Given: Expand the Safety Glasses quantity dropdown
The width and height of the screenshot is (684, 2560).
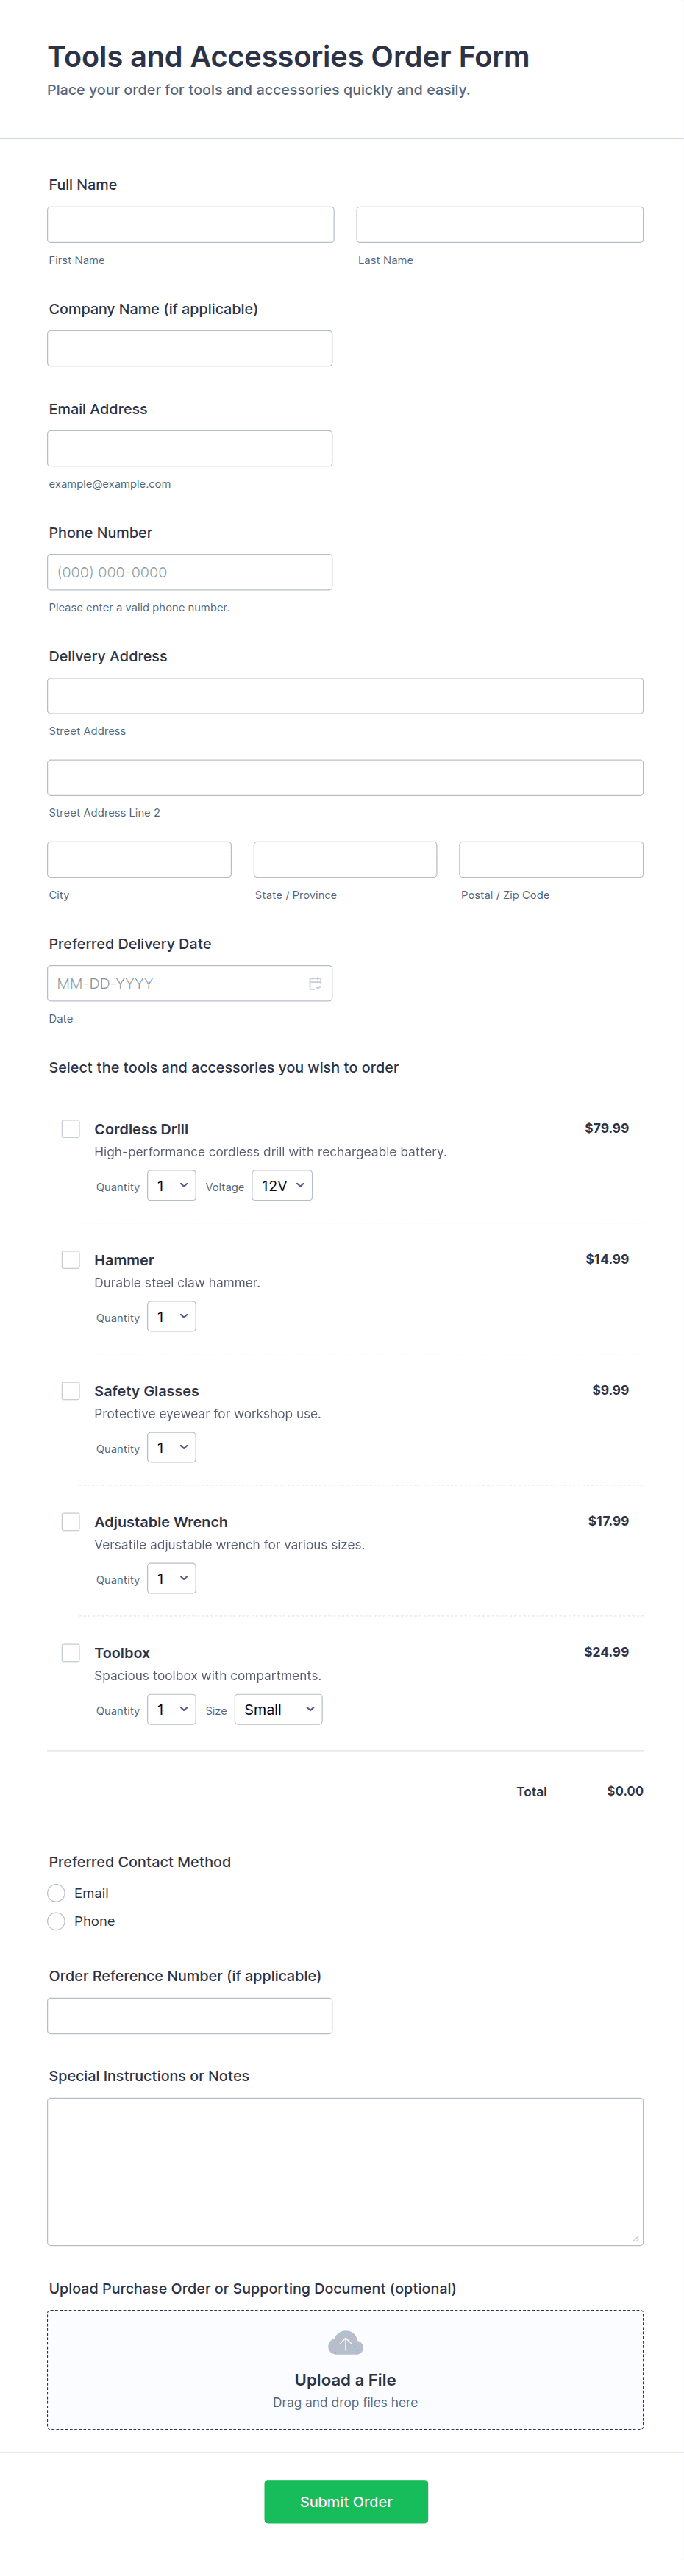Looking at the screenshot, I should [x=172, y=1448].
